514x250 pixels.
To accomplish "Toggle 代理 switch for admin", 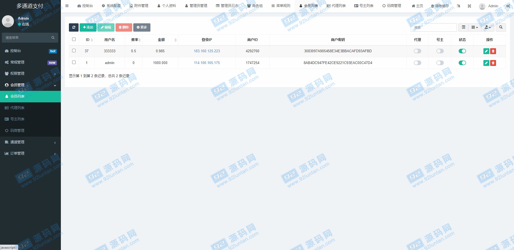I will [x=417, y=63].
